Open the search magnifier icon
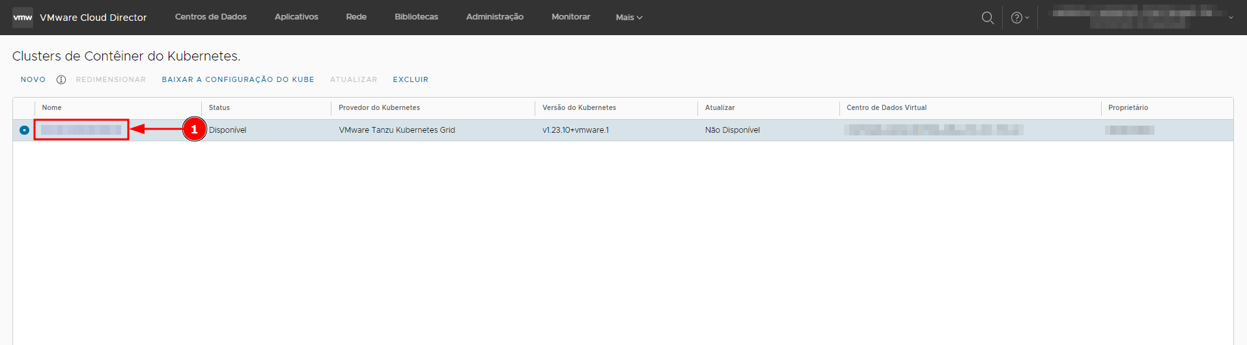 click(988, 18)
